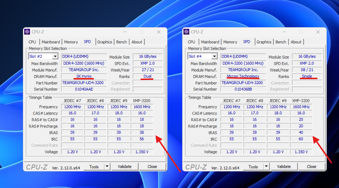Image resolution: width=339 pixels, height=188 pixels.
Task: Click the CPU-Z app icon in the left window title bar
Action: point(27,32)
